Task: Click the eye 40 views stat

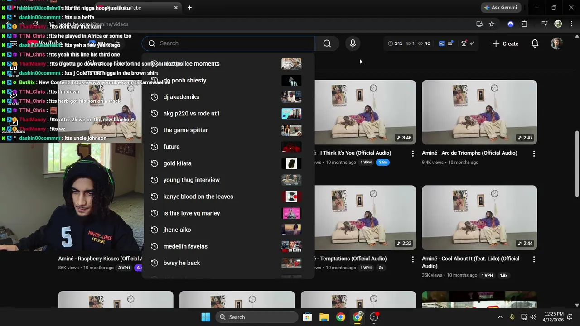Action: point(424,43)
